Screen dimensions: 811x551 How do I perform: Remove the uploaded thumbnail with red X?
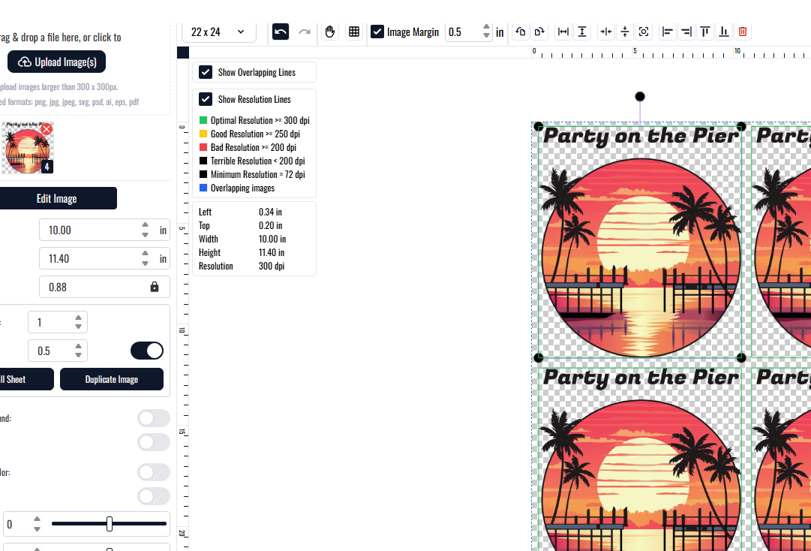point(47,129)
